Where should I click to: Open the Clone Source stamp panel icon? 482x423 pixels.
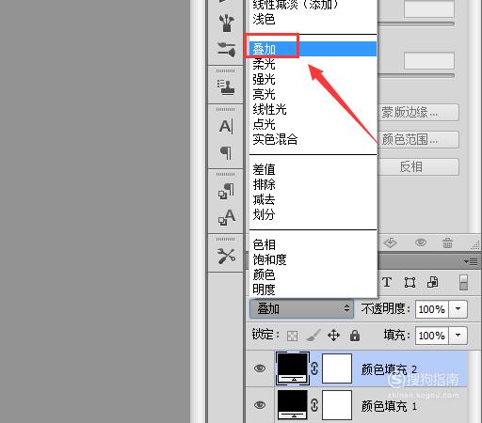(x=226, y=87)
